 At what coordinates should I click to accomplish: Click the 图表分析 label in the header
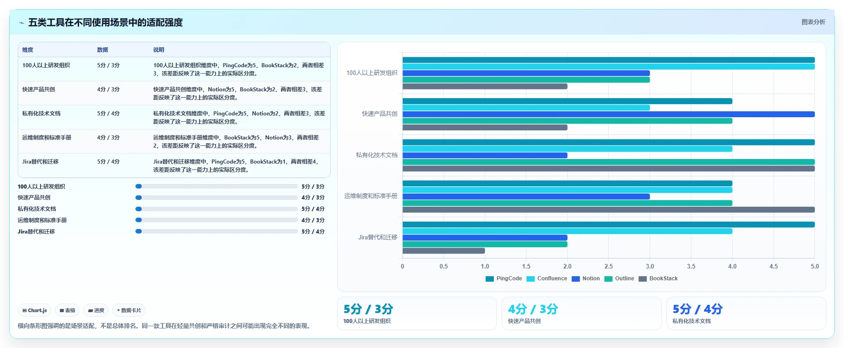pyautogui.click(x=813, y=22)
